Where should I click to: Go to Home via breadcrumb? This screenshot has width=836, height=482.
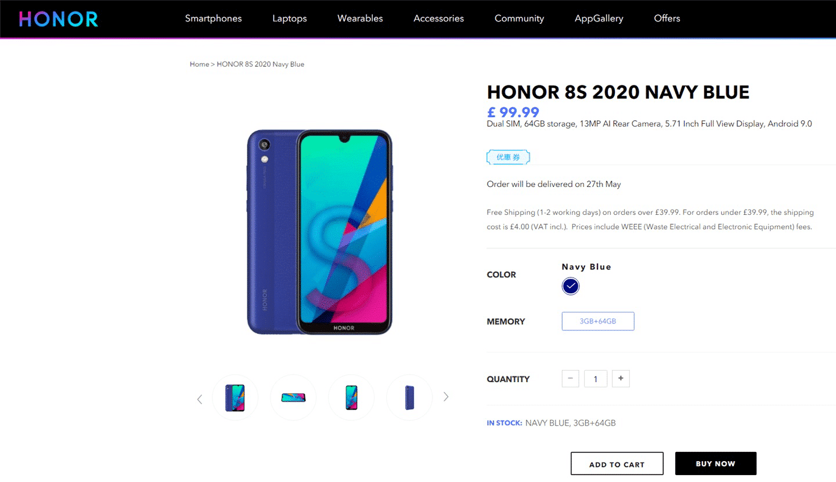coord(199,64)
